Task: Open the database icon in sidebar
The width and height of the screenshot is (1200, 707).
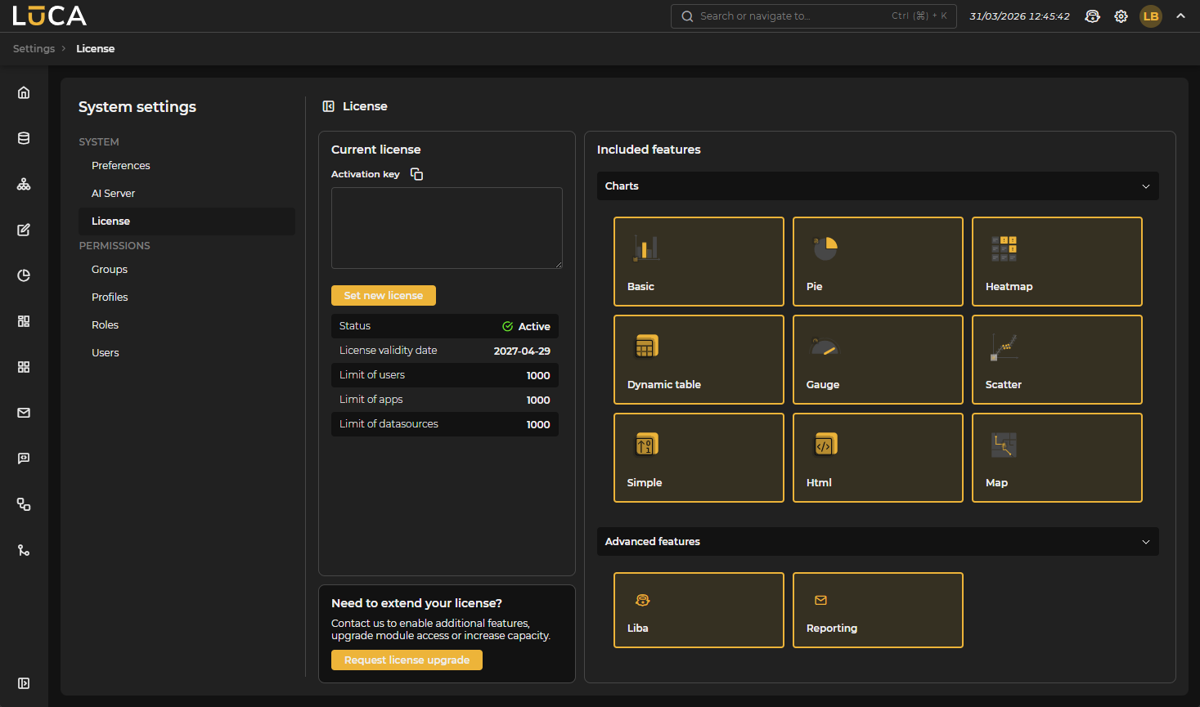Action: [x=24, y=138]
